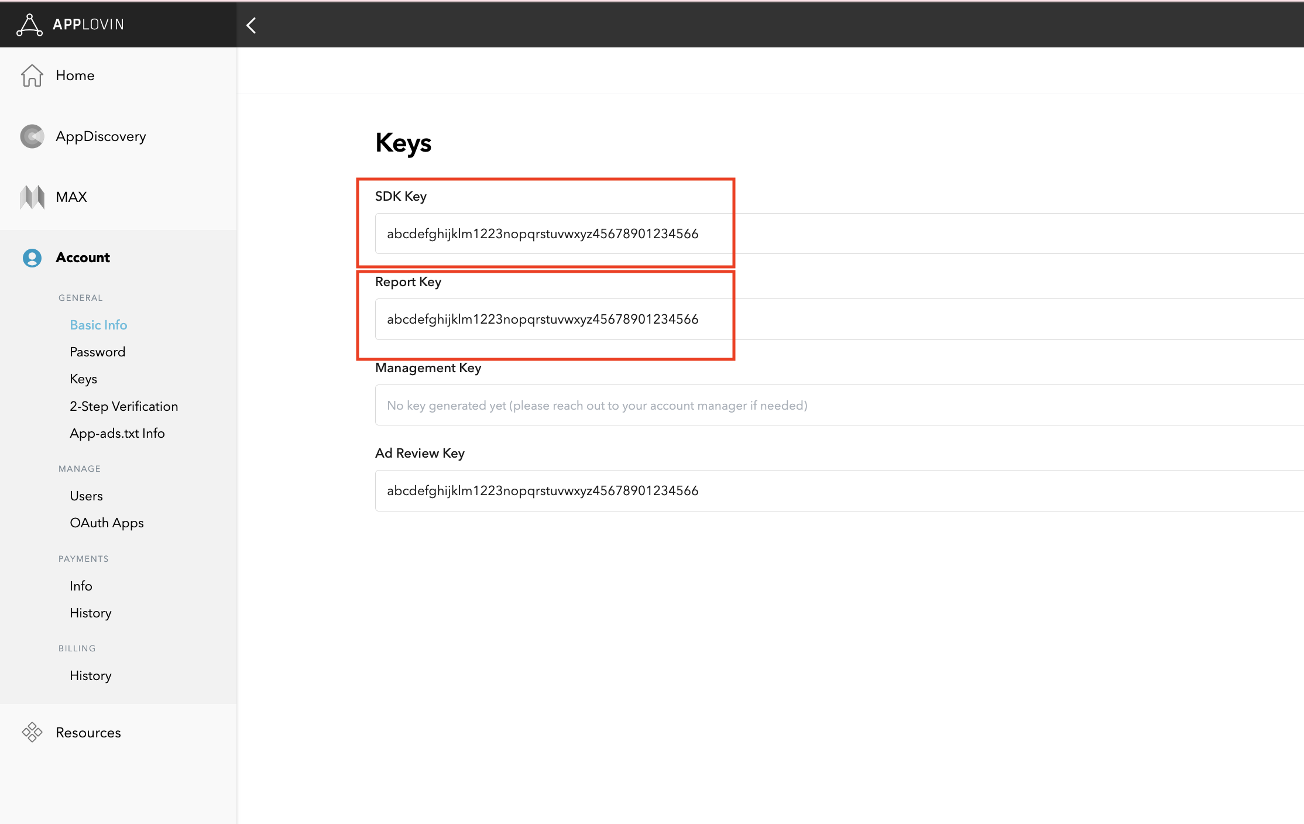
Task: Click the MAX logo icon
Action: (x=32, y=197)
